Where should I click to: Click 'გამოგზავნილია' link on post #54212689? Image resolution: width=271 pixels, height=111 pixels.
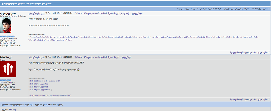coord(37,57)
